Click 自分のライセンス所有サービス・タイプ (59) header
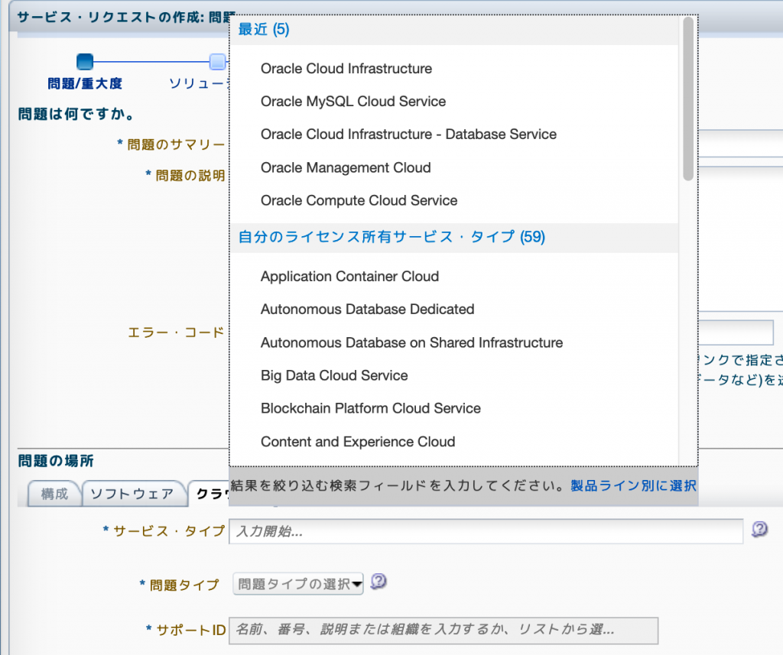The height and width of the screenshot is (655, 783). coord(391,237)
